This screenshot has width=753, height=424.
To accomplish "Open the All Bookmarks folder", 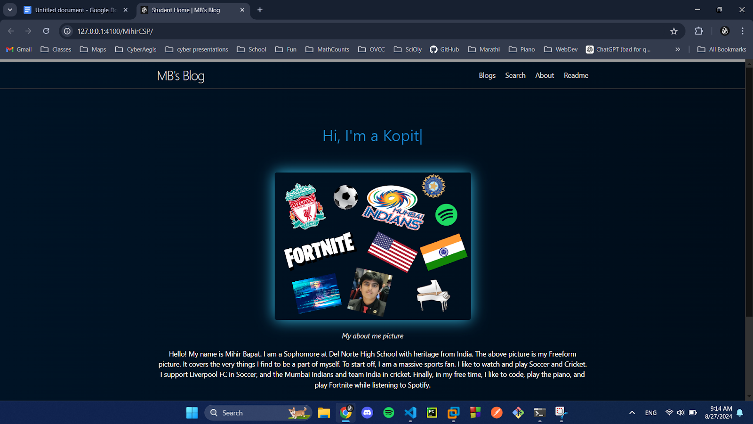I will pos(722,49).
